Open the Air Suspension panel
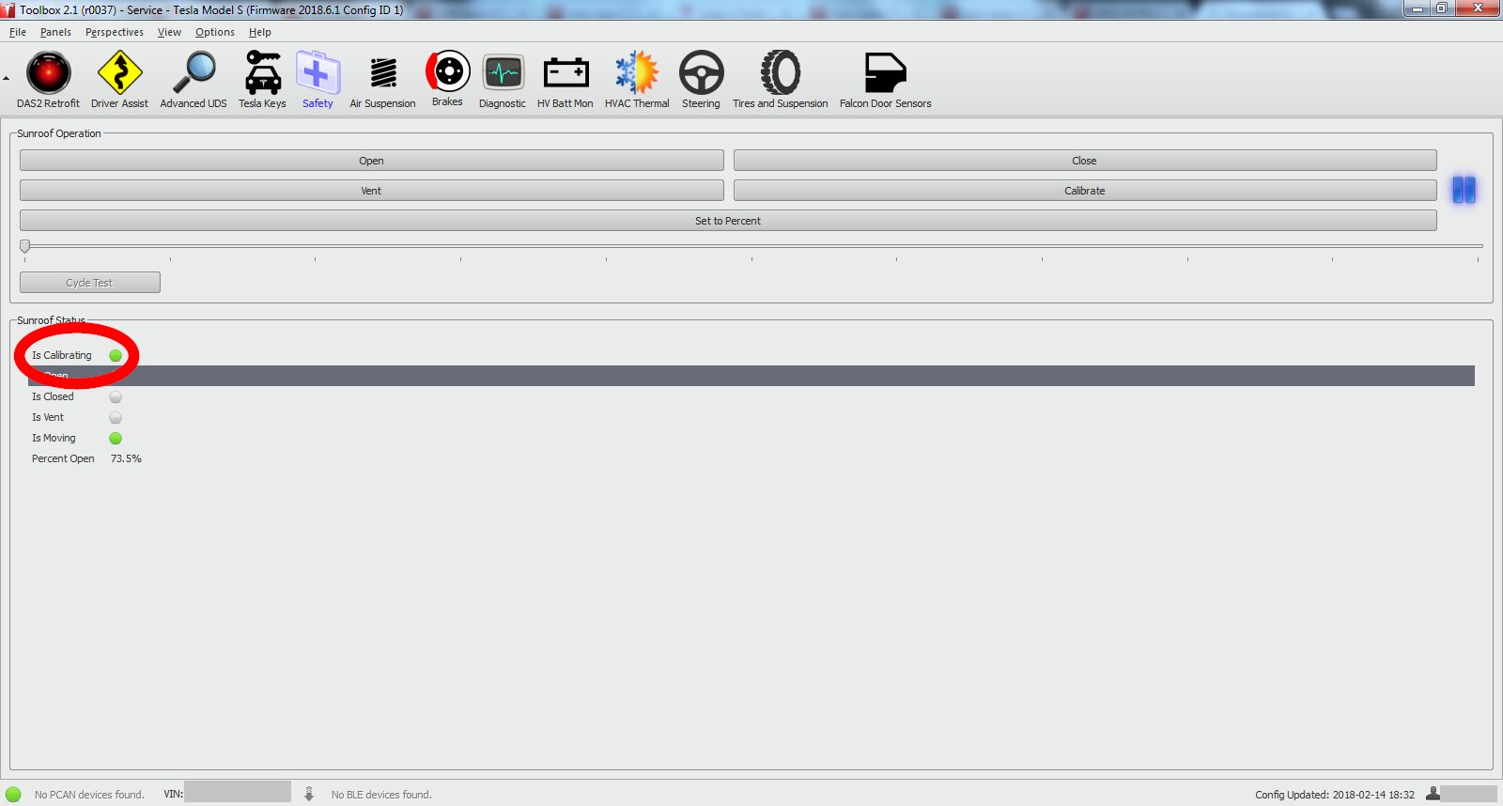 pyautogui.click(x=382, y=74)
